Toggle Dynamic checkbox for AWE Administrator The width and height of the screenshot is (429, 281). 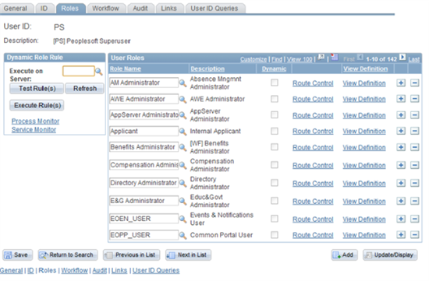coord(275,99)
